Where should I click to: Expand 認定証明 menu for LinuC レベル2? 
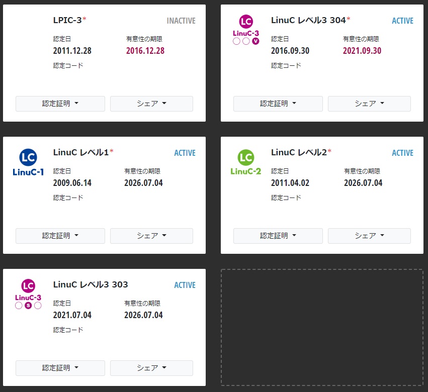(x=278, y=236)
